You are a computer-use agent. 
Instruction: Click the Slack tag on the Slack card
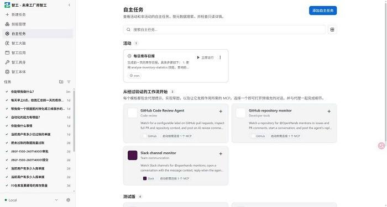tap(149, 178)
